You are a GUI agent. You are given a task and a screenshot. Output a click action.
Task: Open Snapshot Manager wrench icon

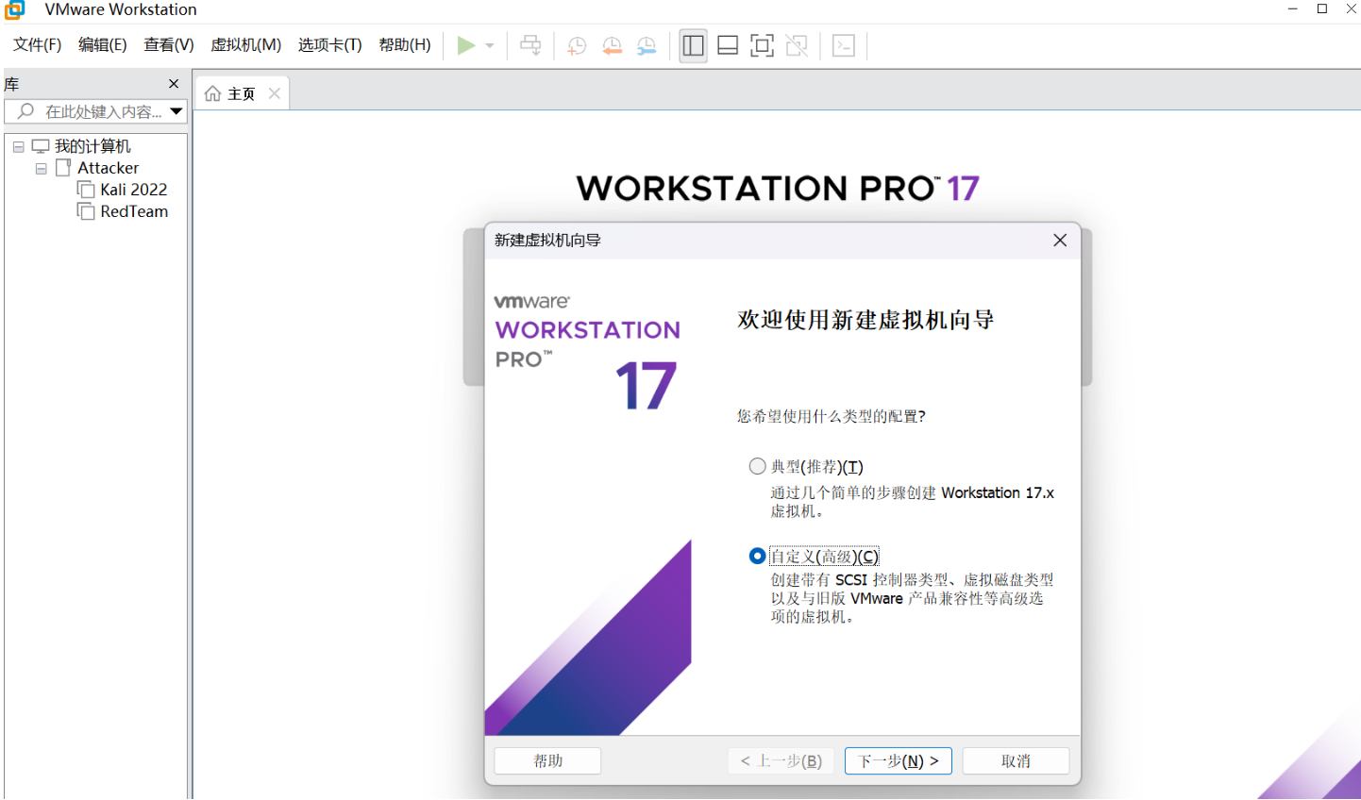tap(647, 45)
